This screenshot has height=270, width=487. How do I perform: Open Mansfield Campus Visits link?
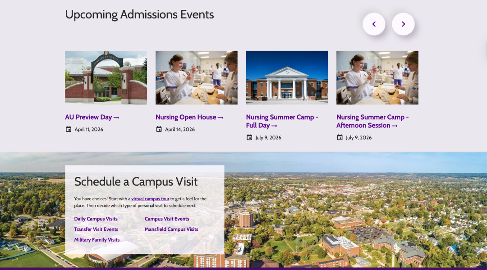(171, 229)
